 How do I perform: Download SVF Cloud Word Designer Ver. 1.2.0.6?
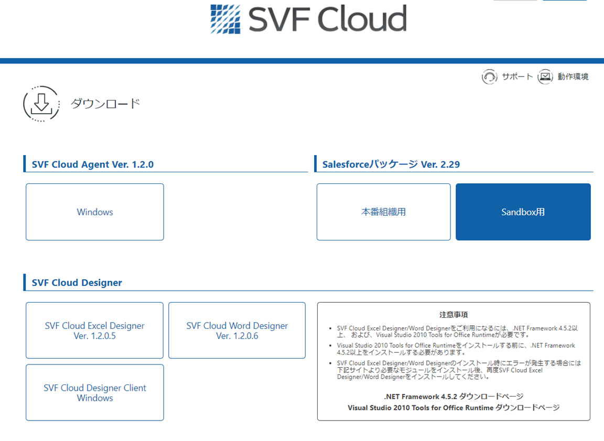tap(237, 330)
